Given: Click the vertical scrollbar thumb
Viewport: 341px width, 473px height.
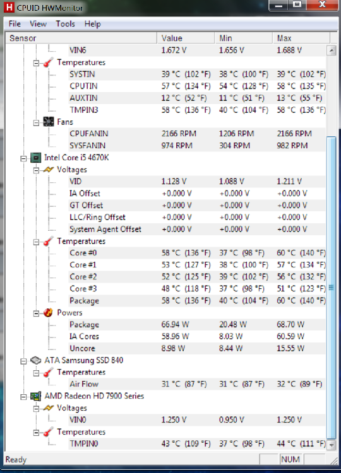Looking at the screenshot, I should point(332,288).
